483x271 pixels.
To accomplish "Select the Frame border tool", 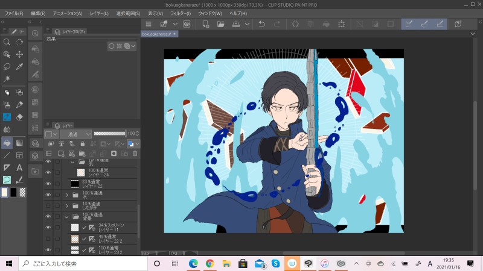I will (x=19, y=155).
